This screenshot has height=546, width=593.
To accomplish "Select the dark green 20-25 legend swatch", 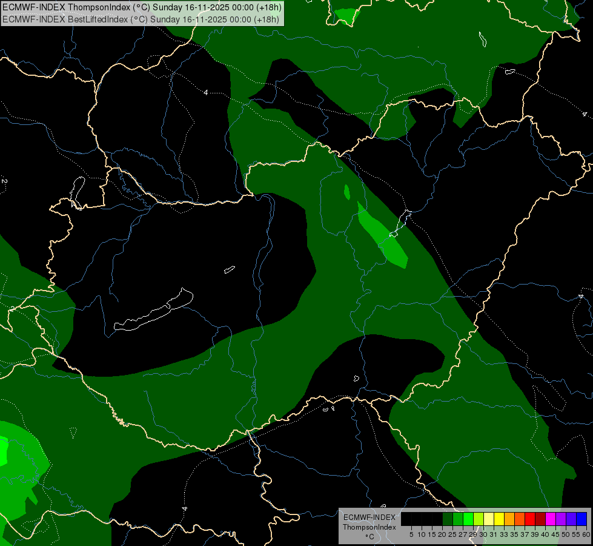I will (x=448, y=519).
